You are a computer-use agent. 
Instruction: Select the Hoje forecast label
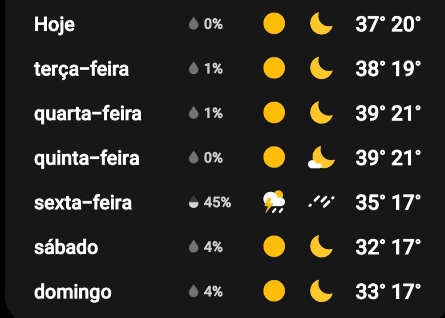pos(54,24)
